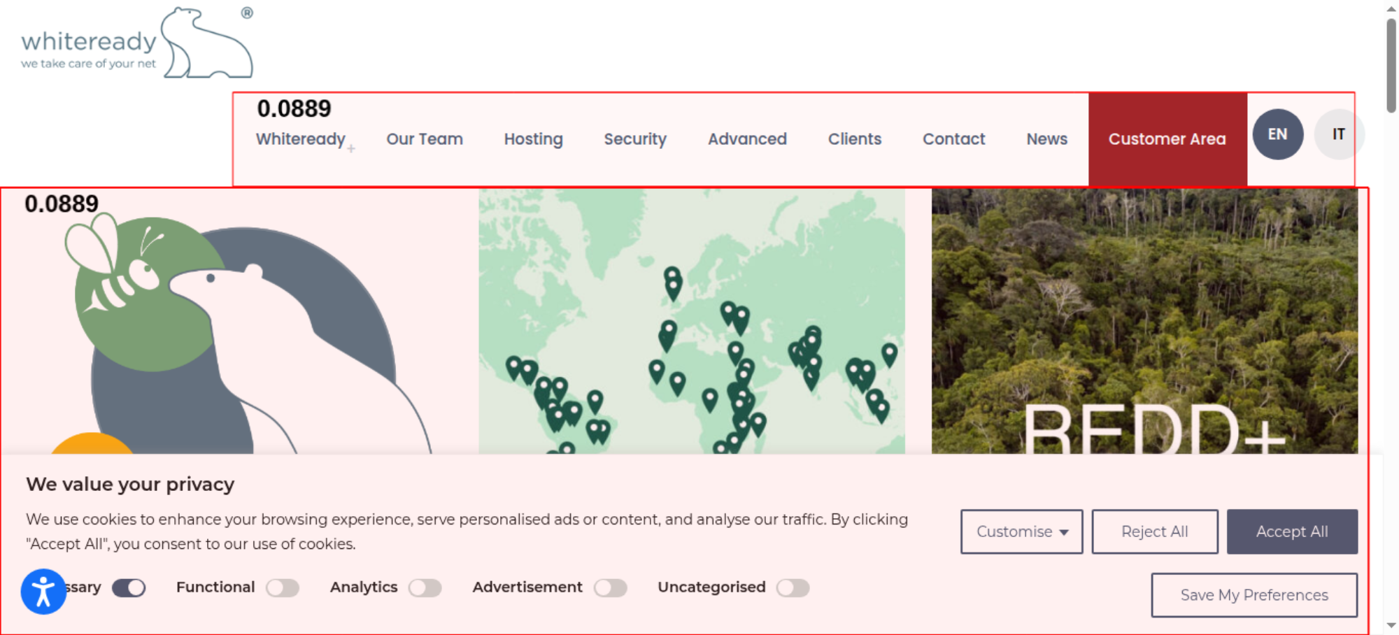Toggle the Necessary cookies switch
The height and width of the screenshot is (635, 1399).
[x=129, y=588]
